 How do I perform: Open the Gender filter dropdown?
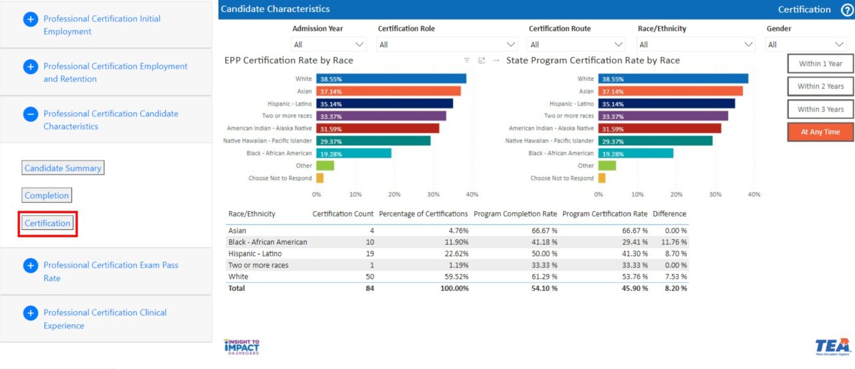point(806,45)
